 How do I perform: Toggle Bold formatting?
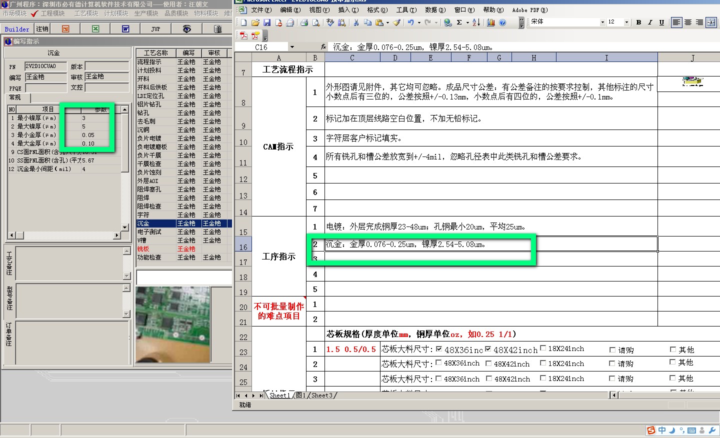pyautogui.click(x=638, y=22)
